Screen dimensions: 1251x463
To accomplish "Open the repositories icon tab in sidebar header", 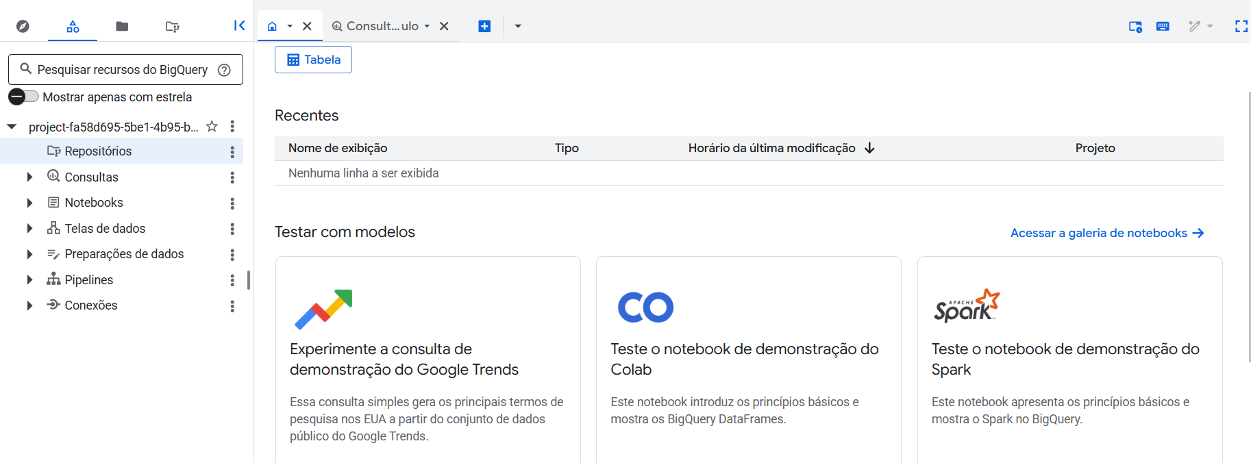I will 172,26.
